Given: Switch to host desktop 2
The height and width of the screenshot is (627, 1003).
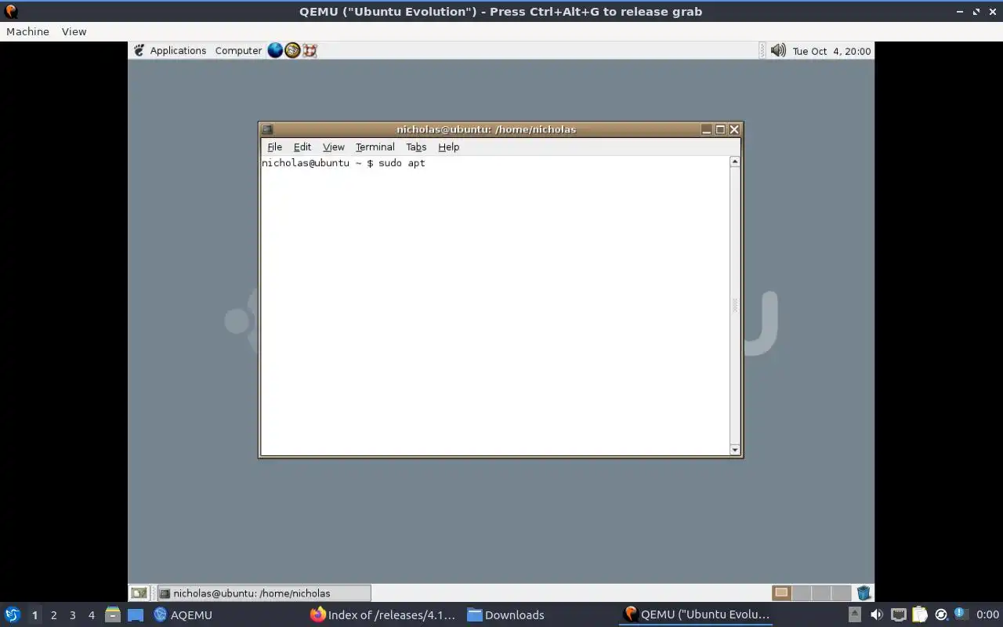Looking at the screenshot, I should coord(53,615).
